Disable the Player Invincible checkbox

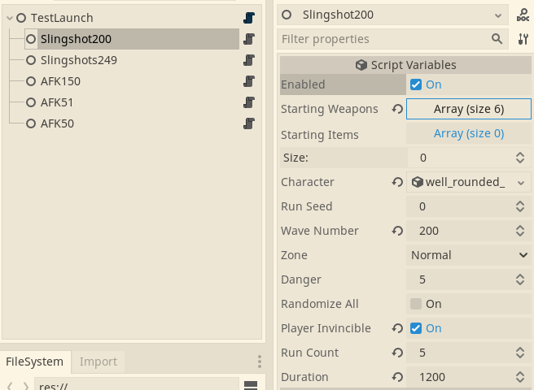pyautogui.click(x=416, y=328)
